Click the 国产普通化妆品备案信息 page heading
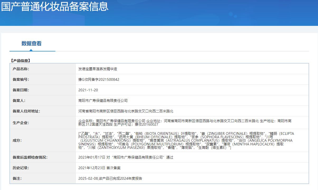Screen dimensions: 318x190 (55, 7)
